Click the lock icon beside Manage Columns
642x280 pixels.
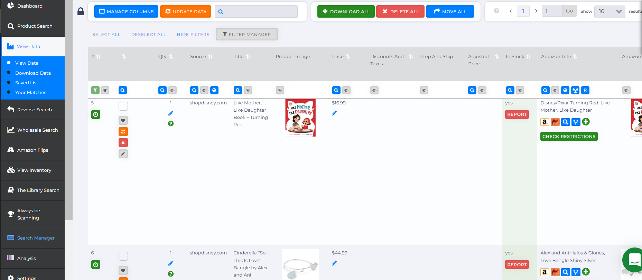(x=81, y=11)
